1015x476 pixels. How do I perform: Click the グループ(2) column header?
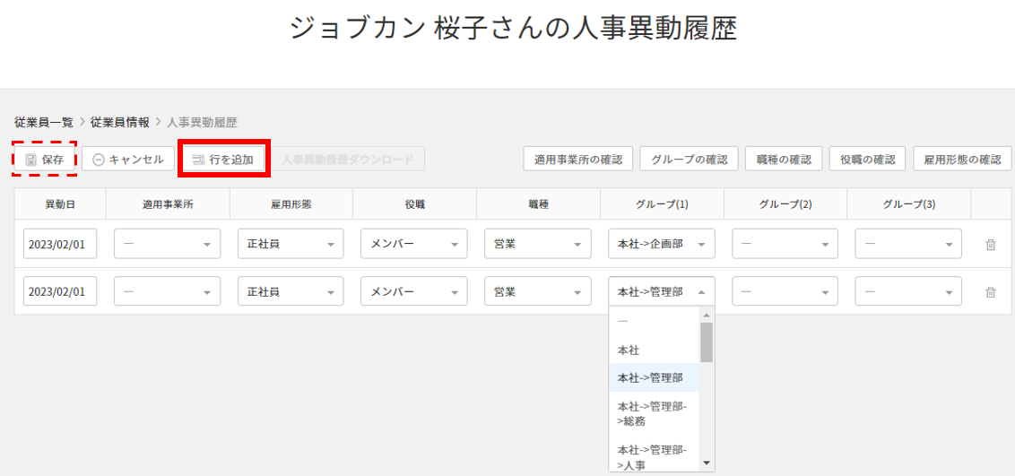785,203
